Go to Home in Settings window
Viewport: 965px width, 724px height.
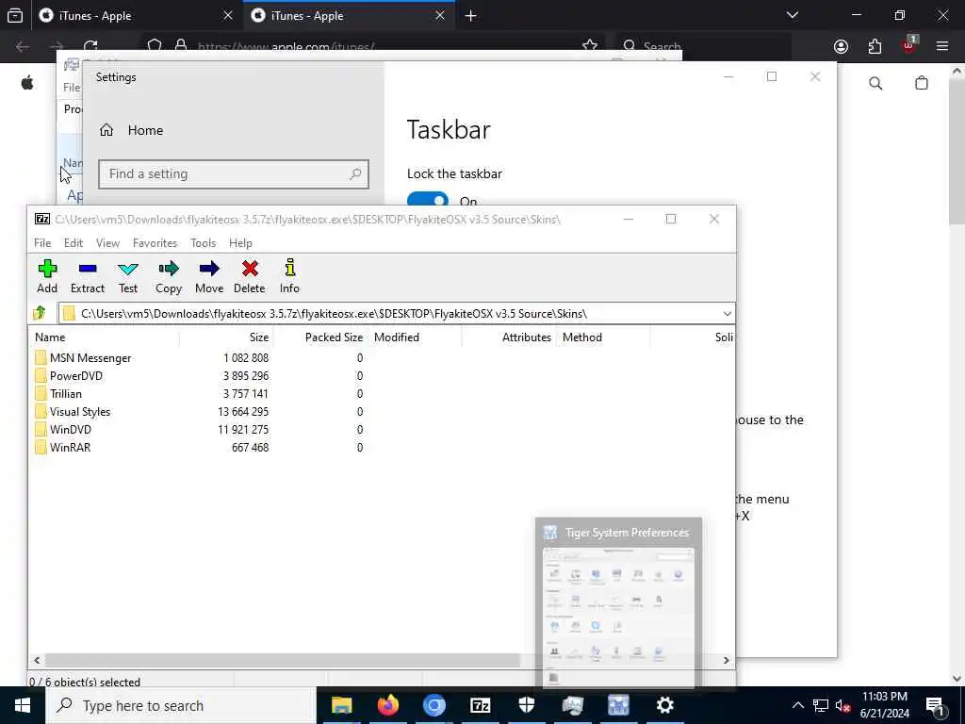tap(132, 130)
